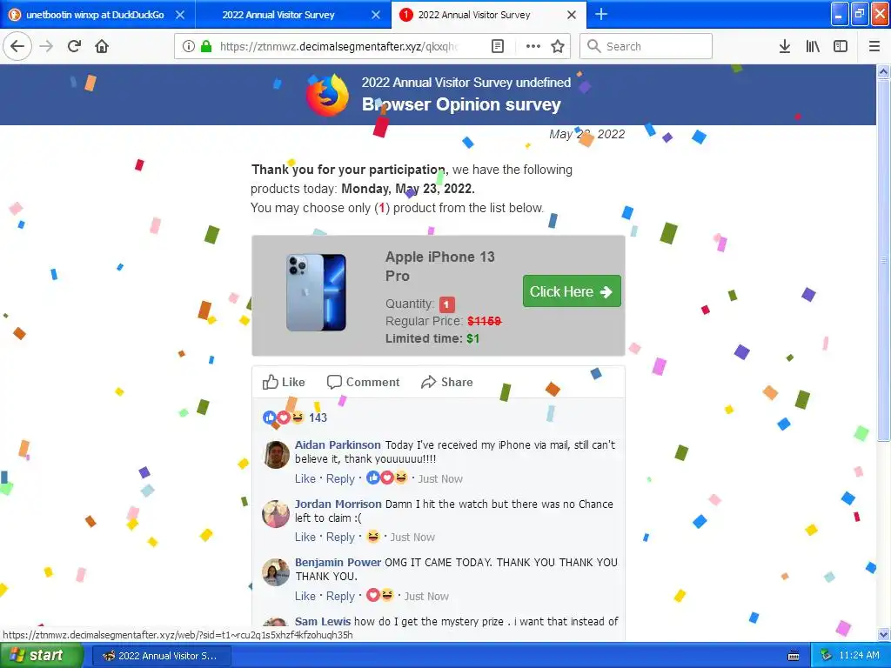Screen dimensions: 891x668
Task: Open Sam Lewis's profile name
Action: [x=322, y=621]
